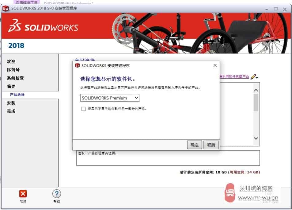Click the 2018 version label
292x210 pixels.
[16, 45]
